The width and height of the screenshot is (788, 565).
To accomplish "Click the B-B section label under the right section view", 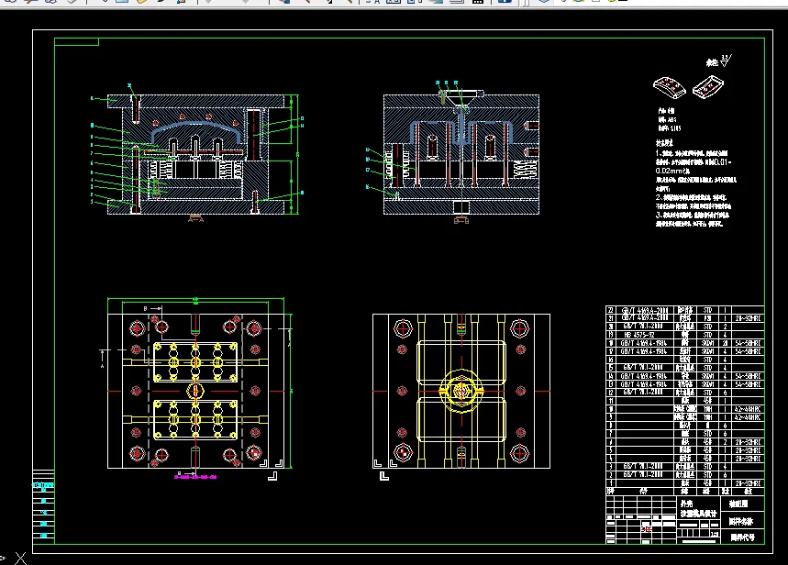I will tap(461, 220).
